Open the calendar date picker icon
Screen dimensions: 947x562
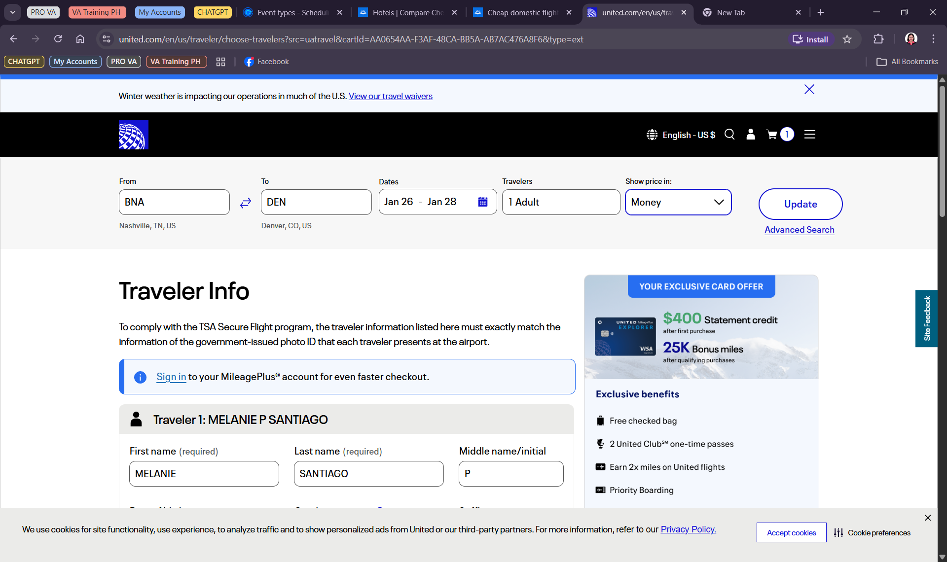click(483, 202)
